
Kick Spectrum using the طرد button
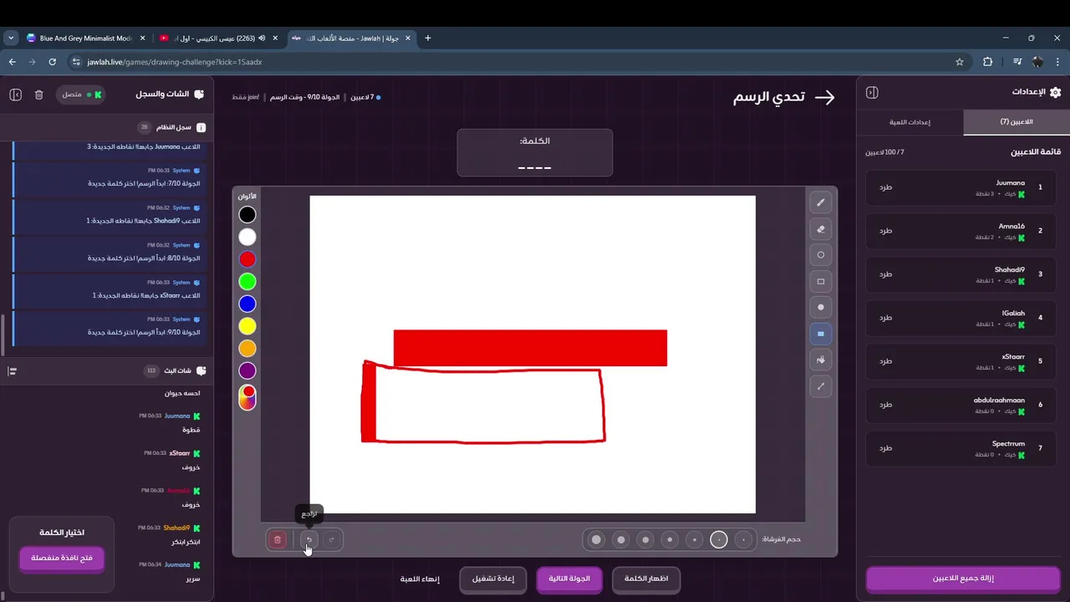(885, 448)
